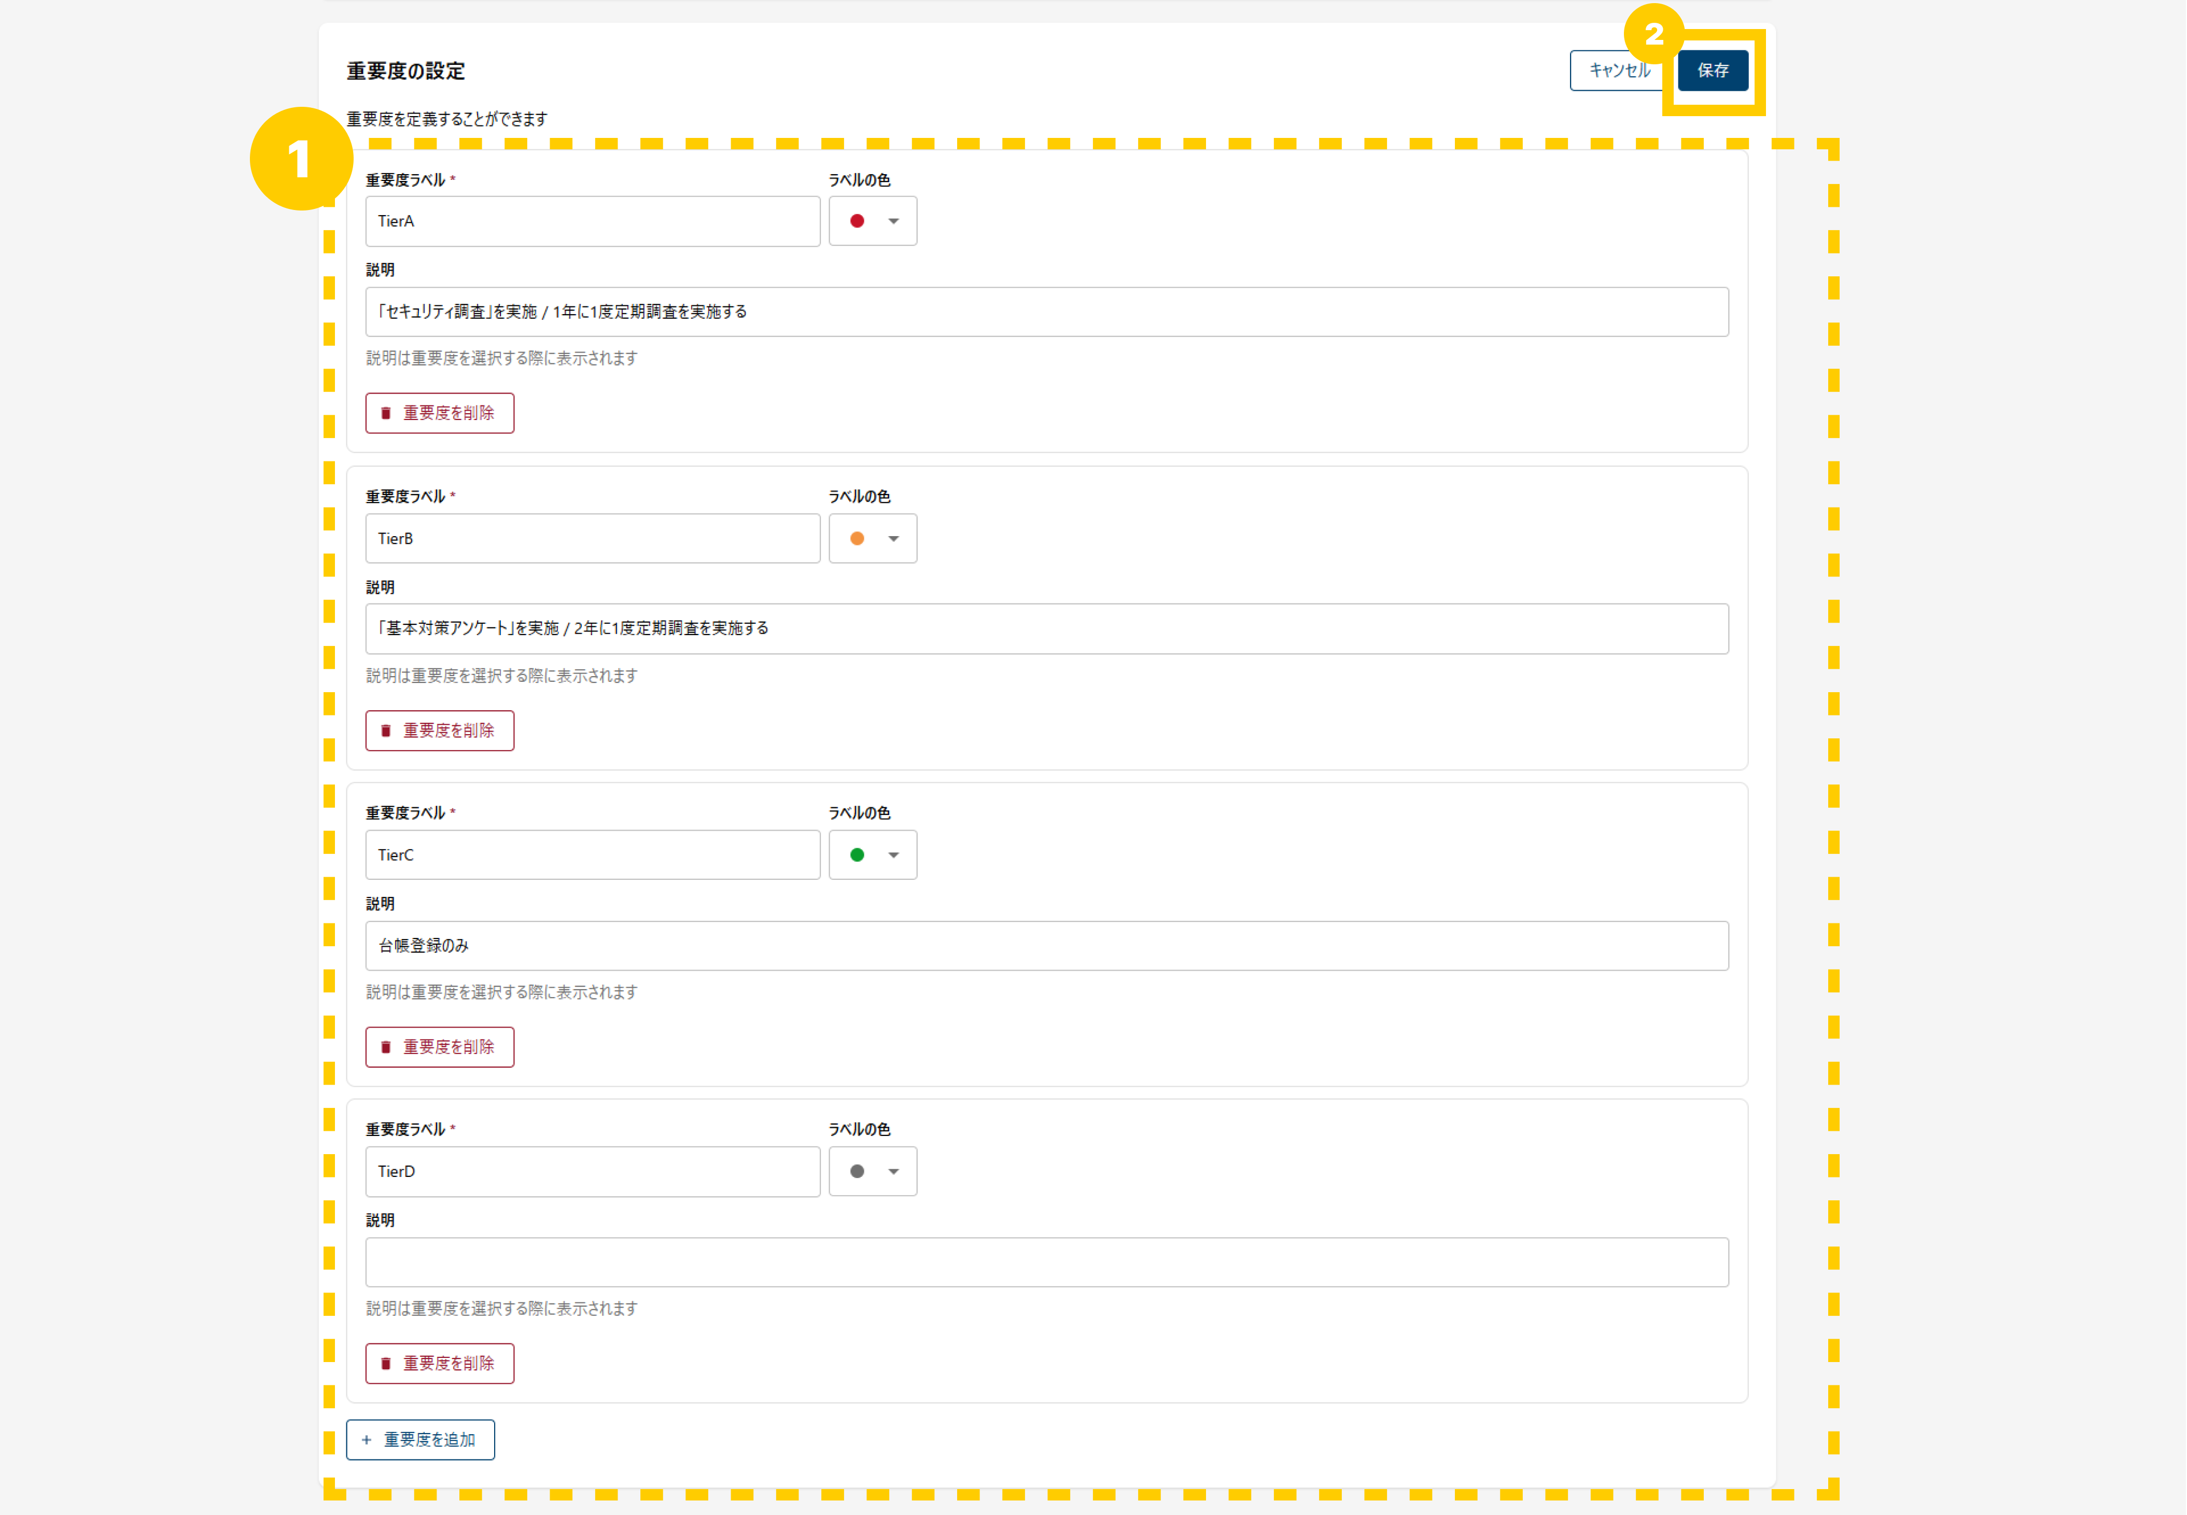
Task: Click trash icon in TierA delete button
Action: coord(386,413)
